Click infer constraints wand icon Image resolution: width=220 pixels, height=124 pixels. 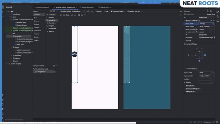[x=75, y=15]
